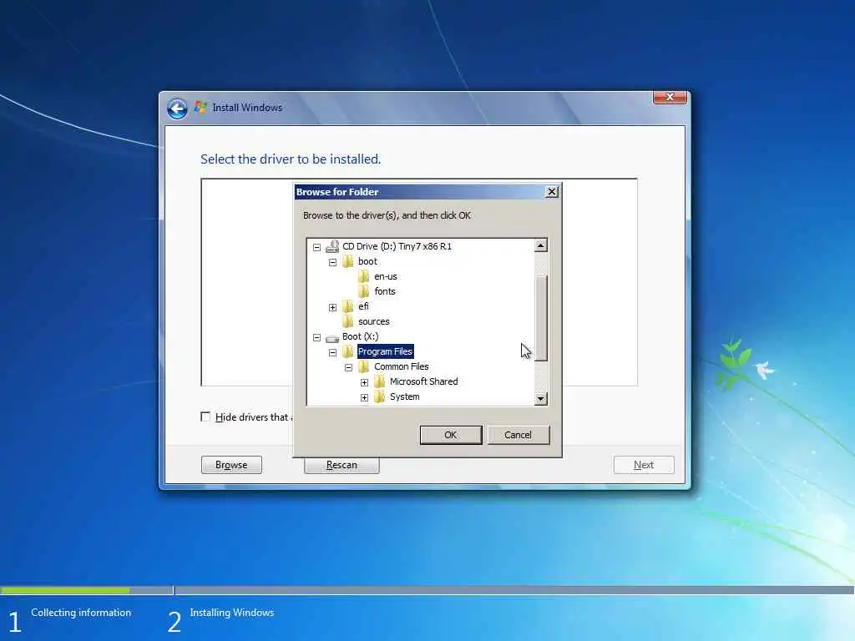Click the Microsoft Shared folder icon
The height and width of the screenshot is (641, 855).
coord(380,381)
